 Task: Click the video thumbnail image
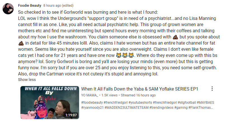(x=50, y=102)
